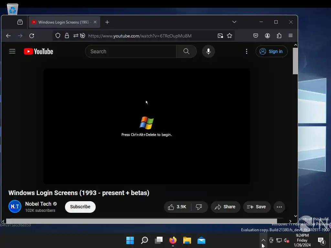Open Nobel Tech channel avatar
This screenshot has height=248, width=331.
[x=15, y=206]
